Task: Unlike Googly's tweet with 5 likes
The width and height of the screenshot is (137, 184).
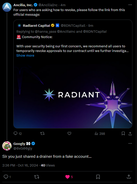Action: pos(69,177)
